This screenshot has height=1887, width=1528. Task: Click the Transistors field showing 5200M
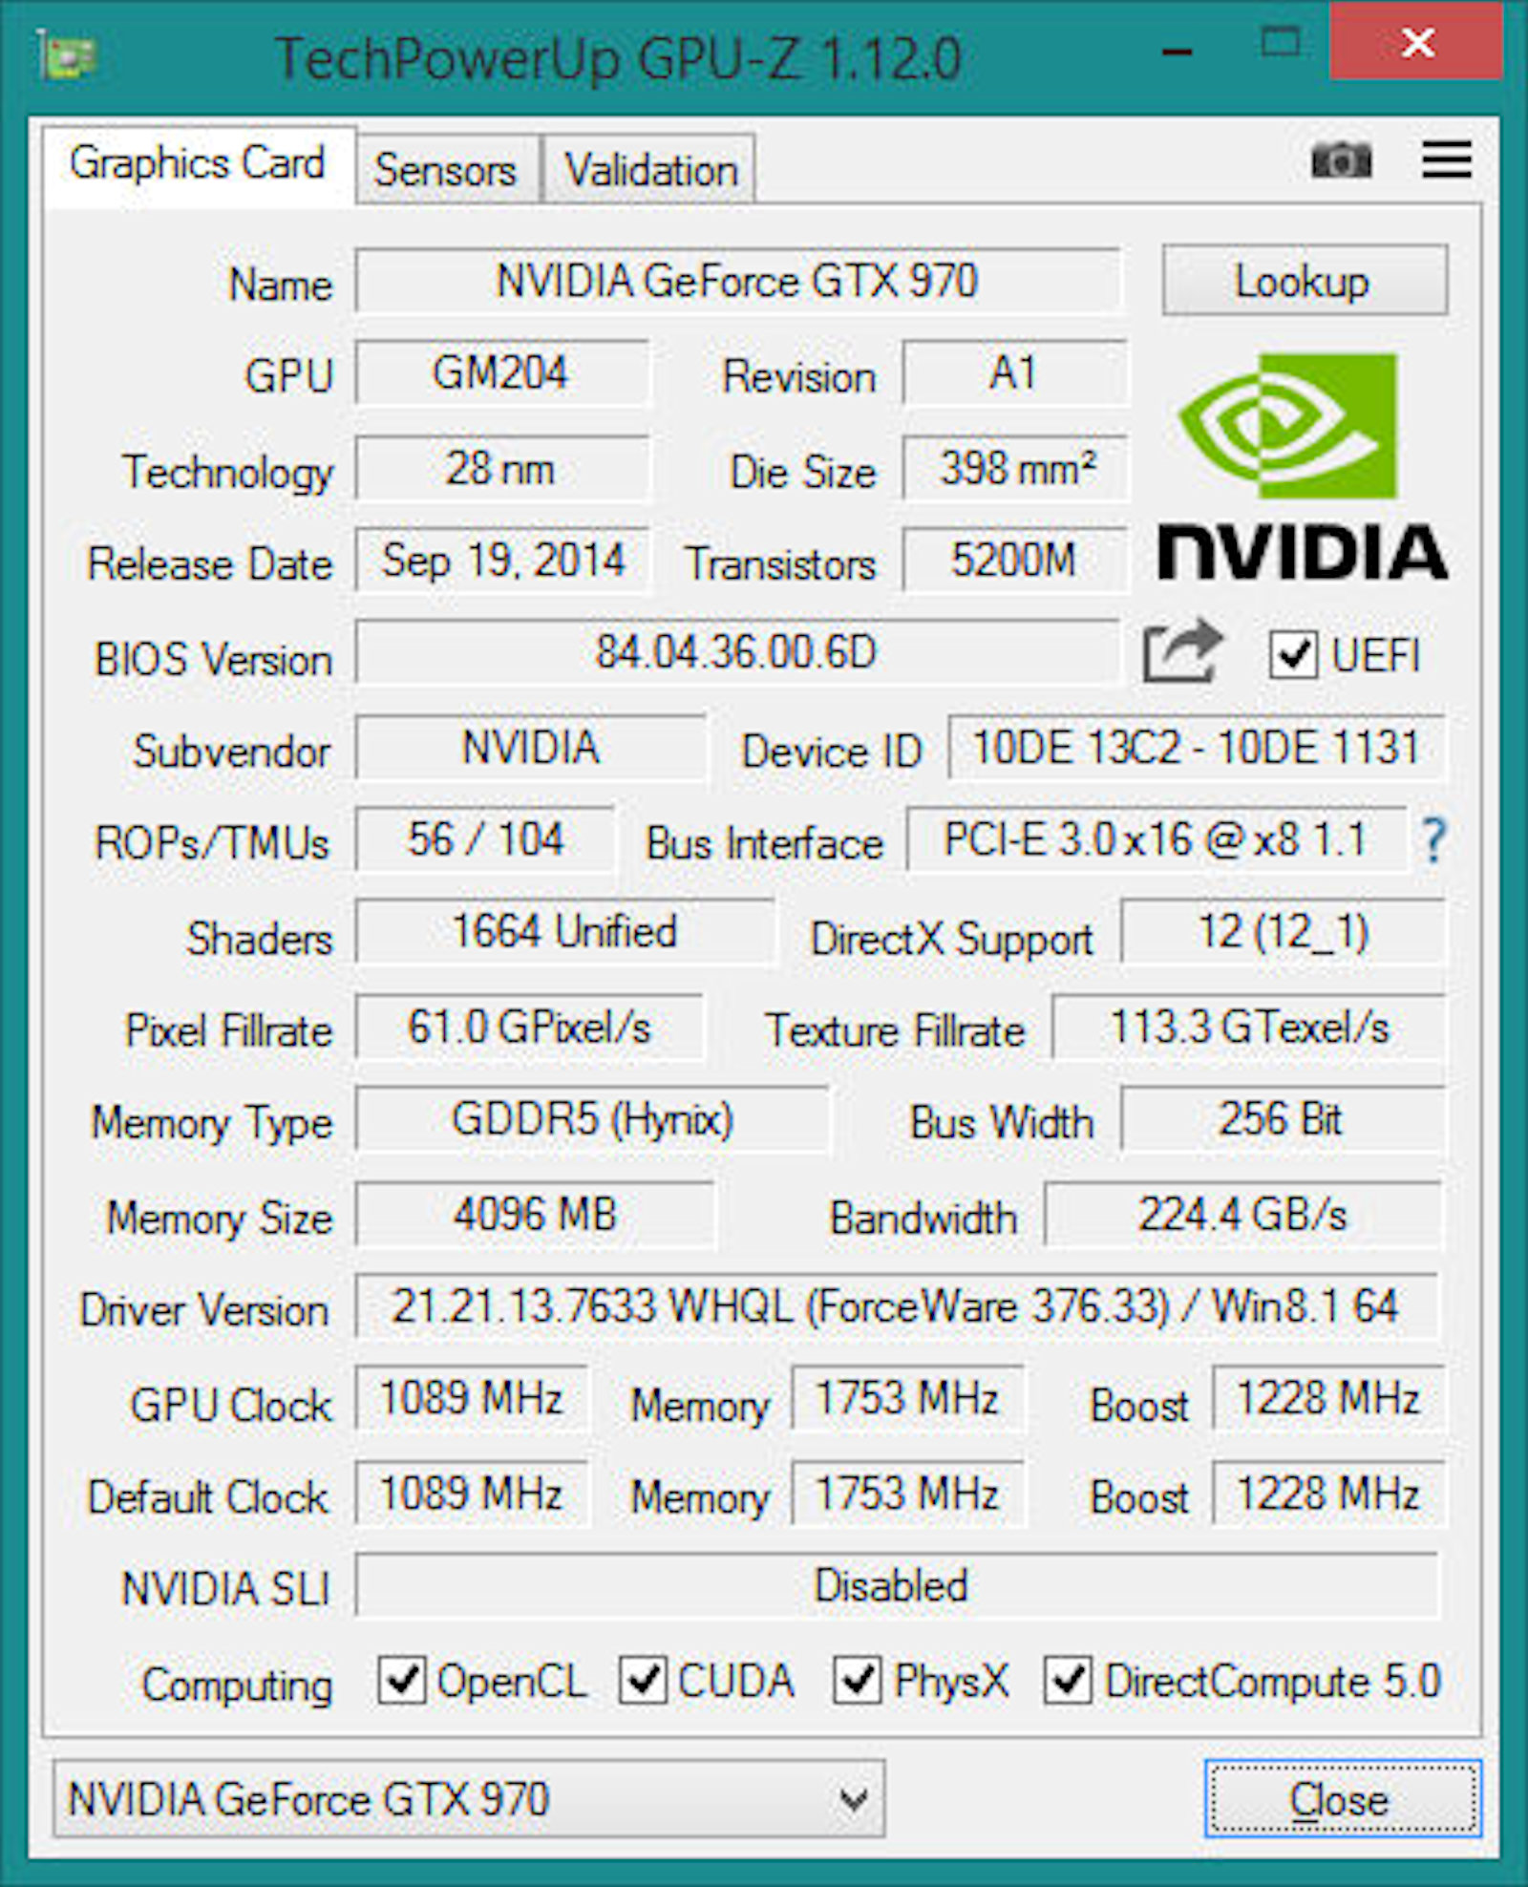[x=1014, y=560]
